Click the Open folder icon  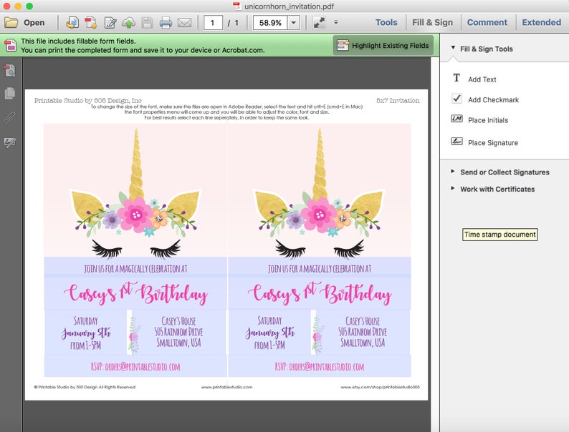pos(11,22)
